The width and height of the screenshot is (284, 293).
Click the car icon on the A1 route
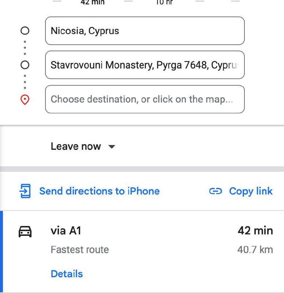point(25,231)
